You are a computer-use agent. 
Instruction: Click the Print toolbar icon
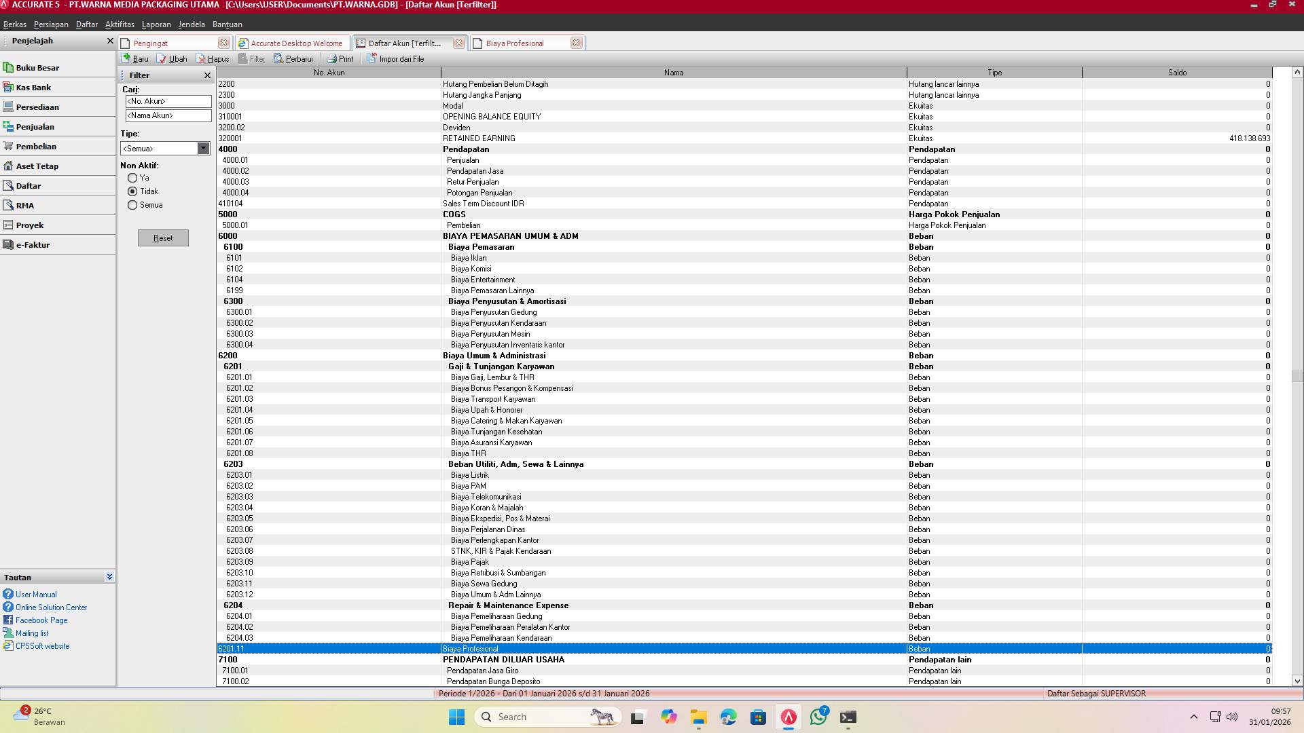[340, 58]
